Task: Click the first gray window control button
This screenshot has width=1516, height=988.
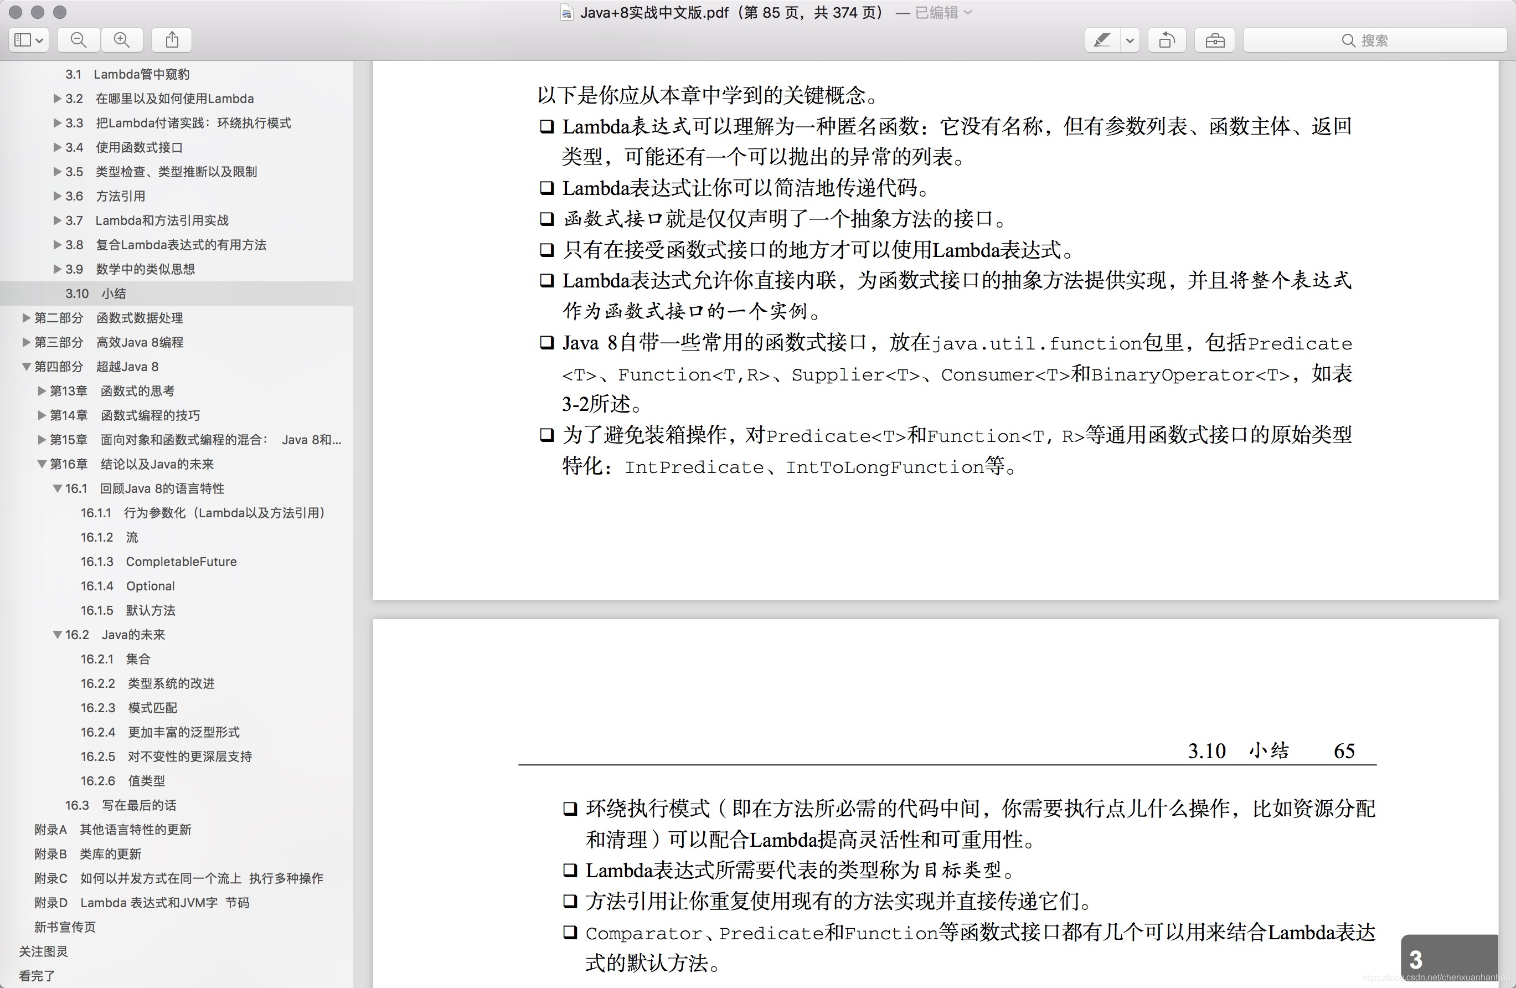Action: click(16, 12)
